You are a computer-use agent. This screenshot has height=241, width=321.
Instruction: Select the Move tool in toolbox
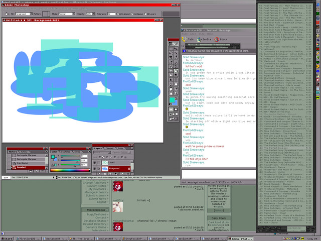176,49
